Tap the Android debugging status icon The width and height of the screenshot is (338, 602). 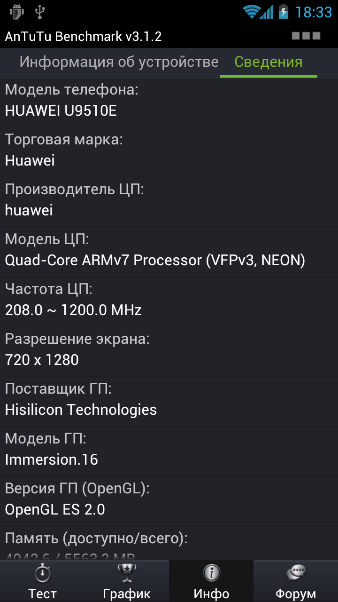16,12
